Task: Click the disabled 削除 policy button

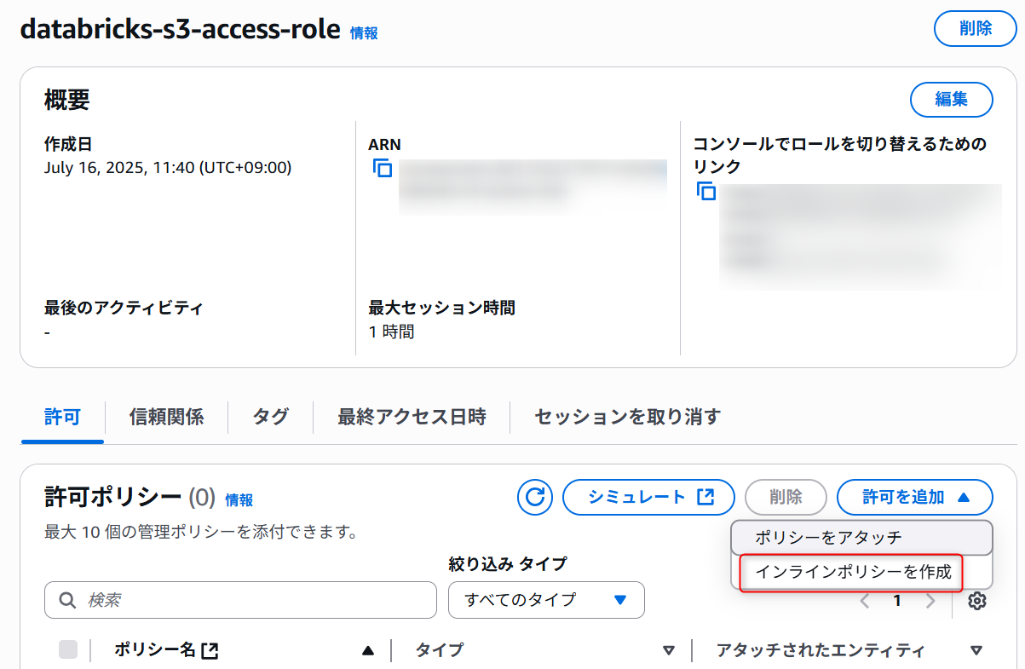Action: pos(786,497)
